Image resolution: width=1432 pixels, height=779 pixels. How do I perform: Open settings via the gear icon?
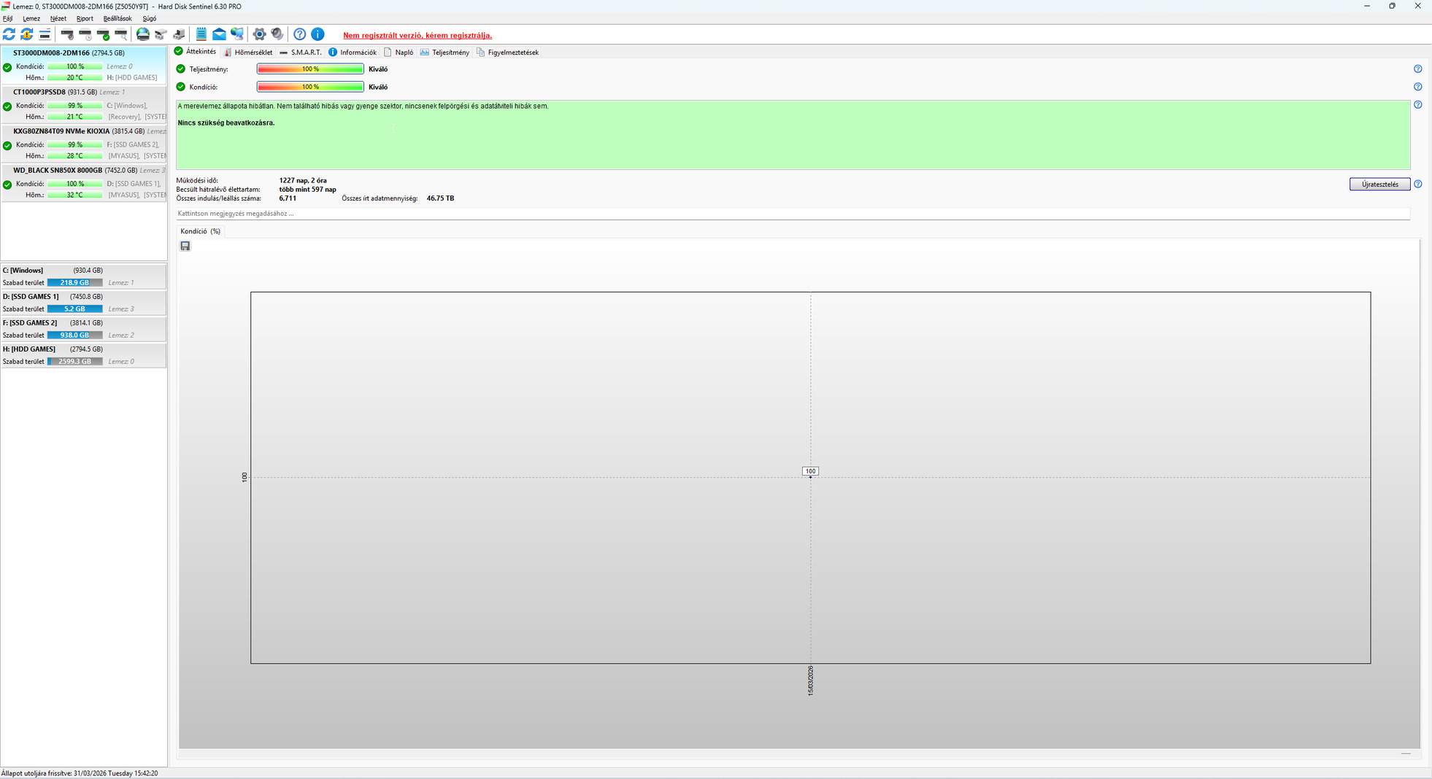(x=259, y=34)
